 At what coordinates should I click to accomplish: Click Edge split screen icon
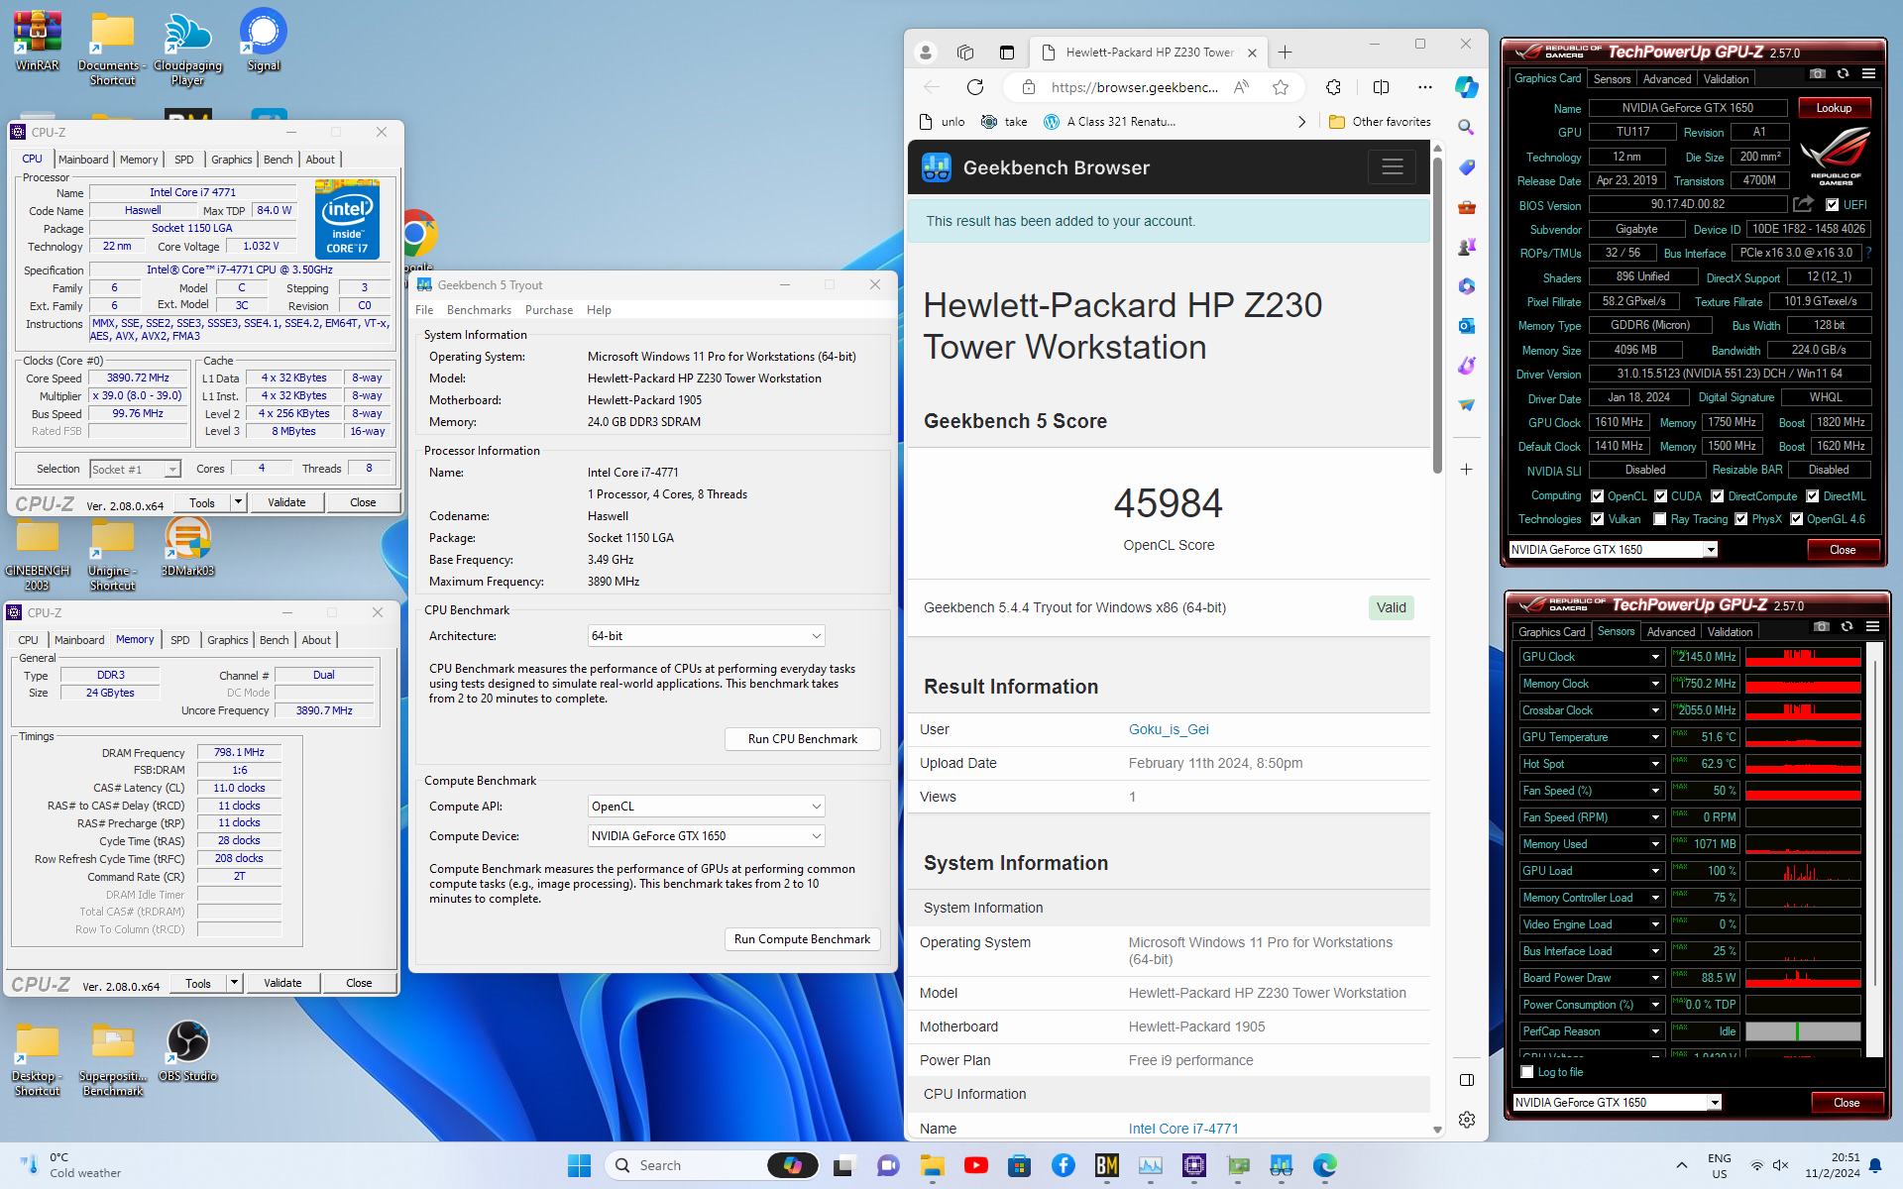pyautogui.click(x=1381, y=87)
